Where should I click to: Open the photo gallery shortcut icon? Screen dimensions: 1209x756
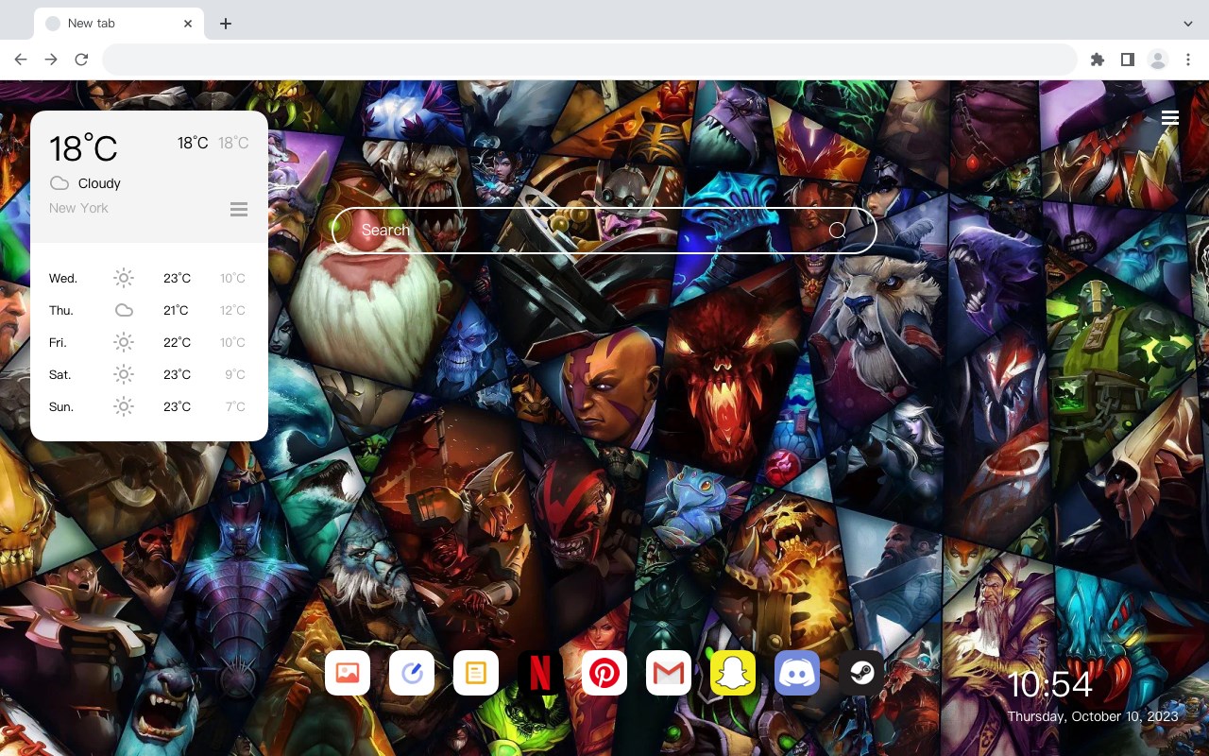pos(348,673)
